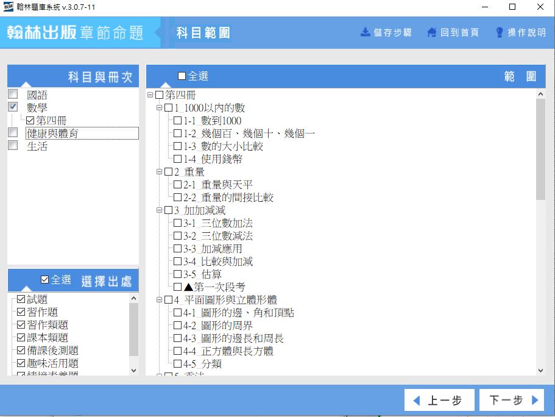Screen dimensions: 555x417
Task: Uncheck the 備課後測題 source checkbox
Action: [x=21, y=351]
